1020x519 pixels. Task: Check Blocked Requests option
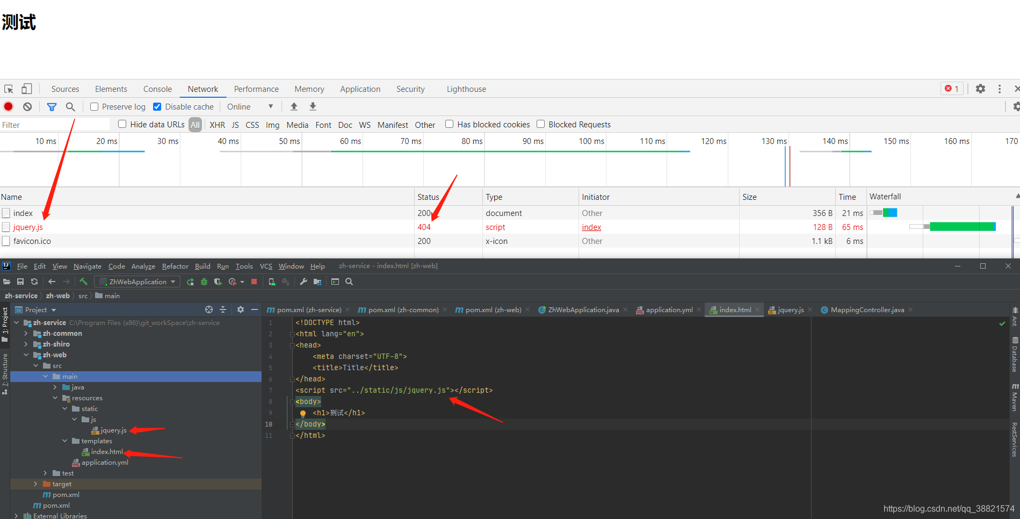pyautogui.click(x=541, y=124)
